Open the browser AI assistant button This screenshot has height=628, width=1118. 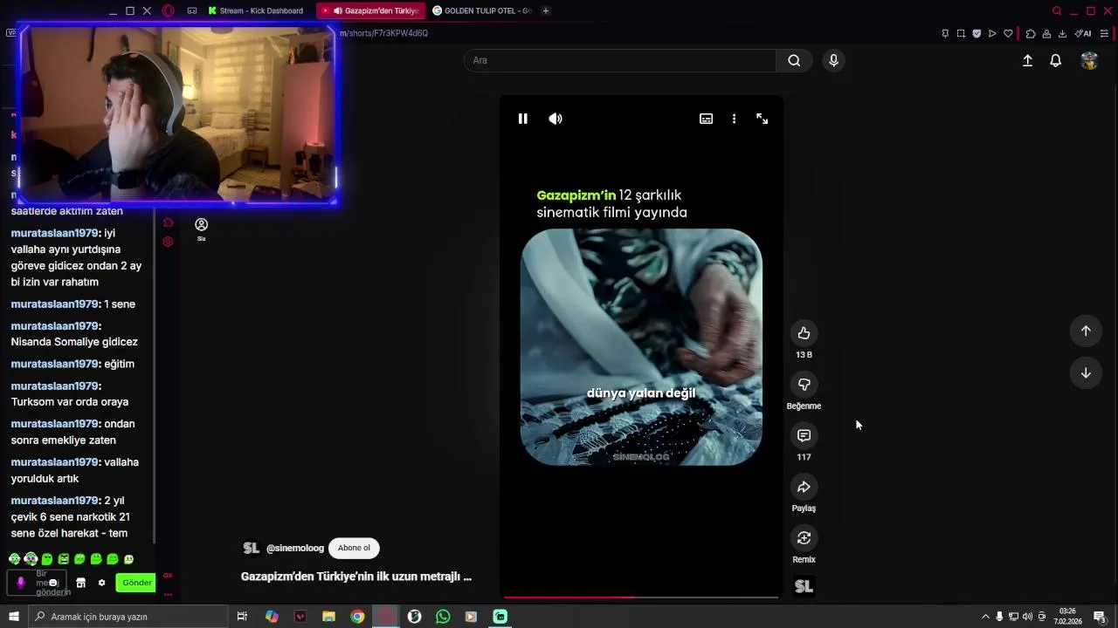[1083, 33]
